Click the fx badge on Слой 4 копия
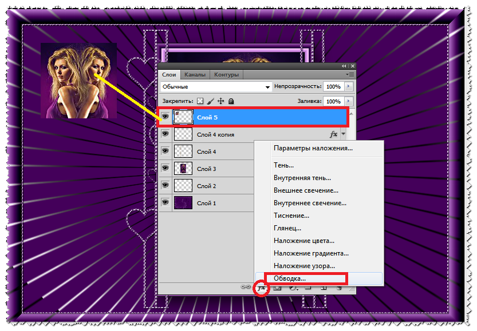 click(333, 134)
